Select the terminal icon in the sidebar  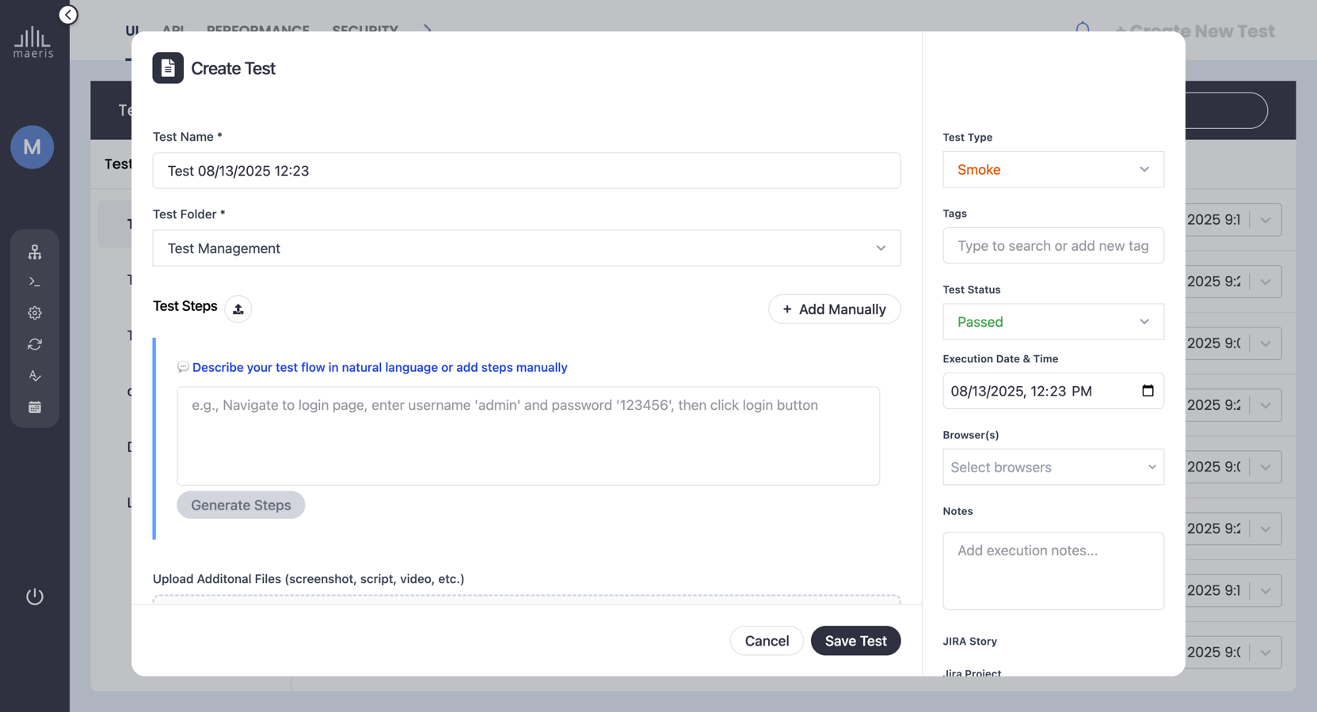35,281
